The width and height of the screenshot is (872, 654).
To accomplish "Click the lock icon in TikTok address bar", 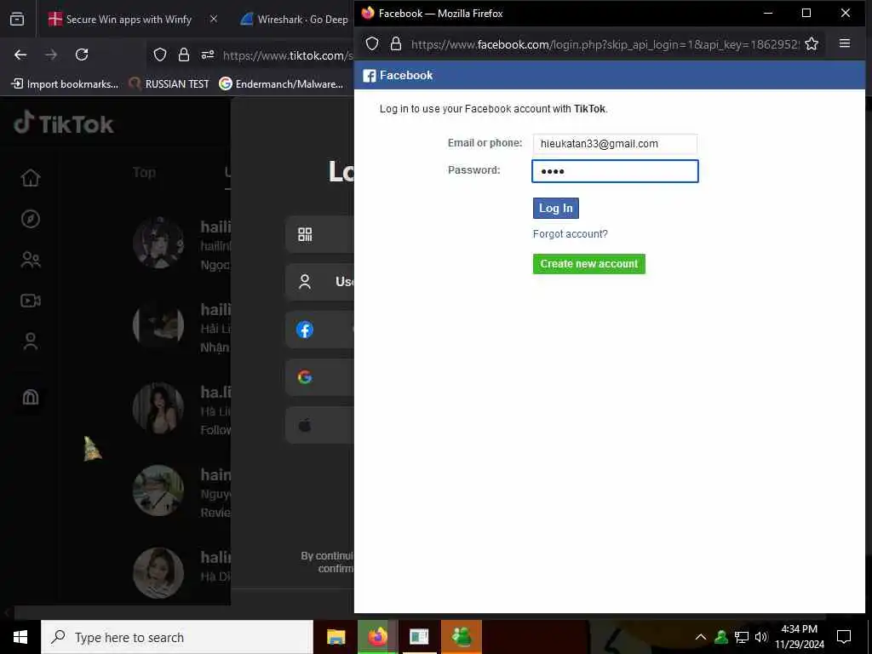I will coord(184,54).
